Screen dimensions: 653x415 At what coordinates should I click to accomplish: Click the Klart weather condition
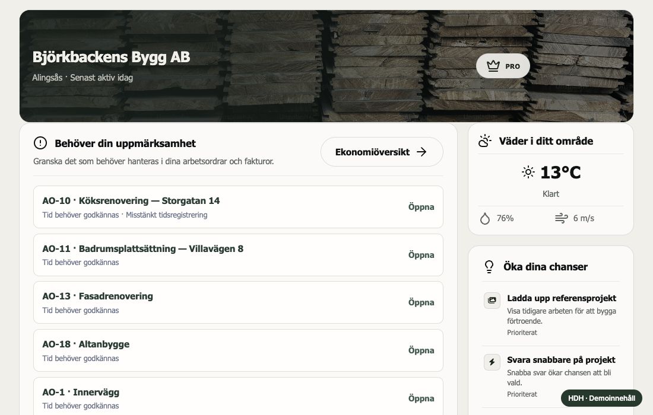550,194
